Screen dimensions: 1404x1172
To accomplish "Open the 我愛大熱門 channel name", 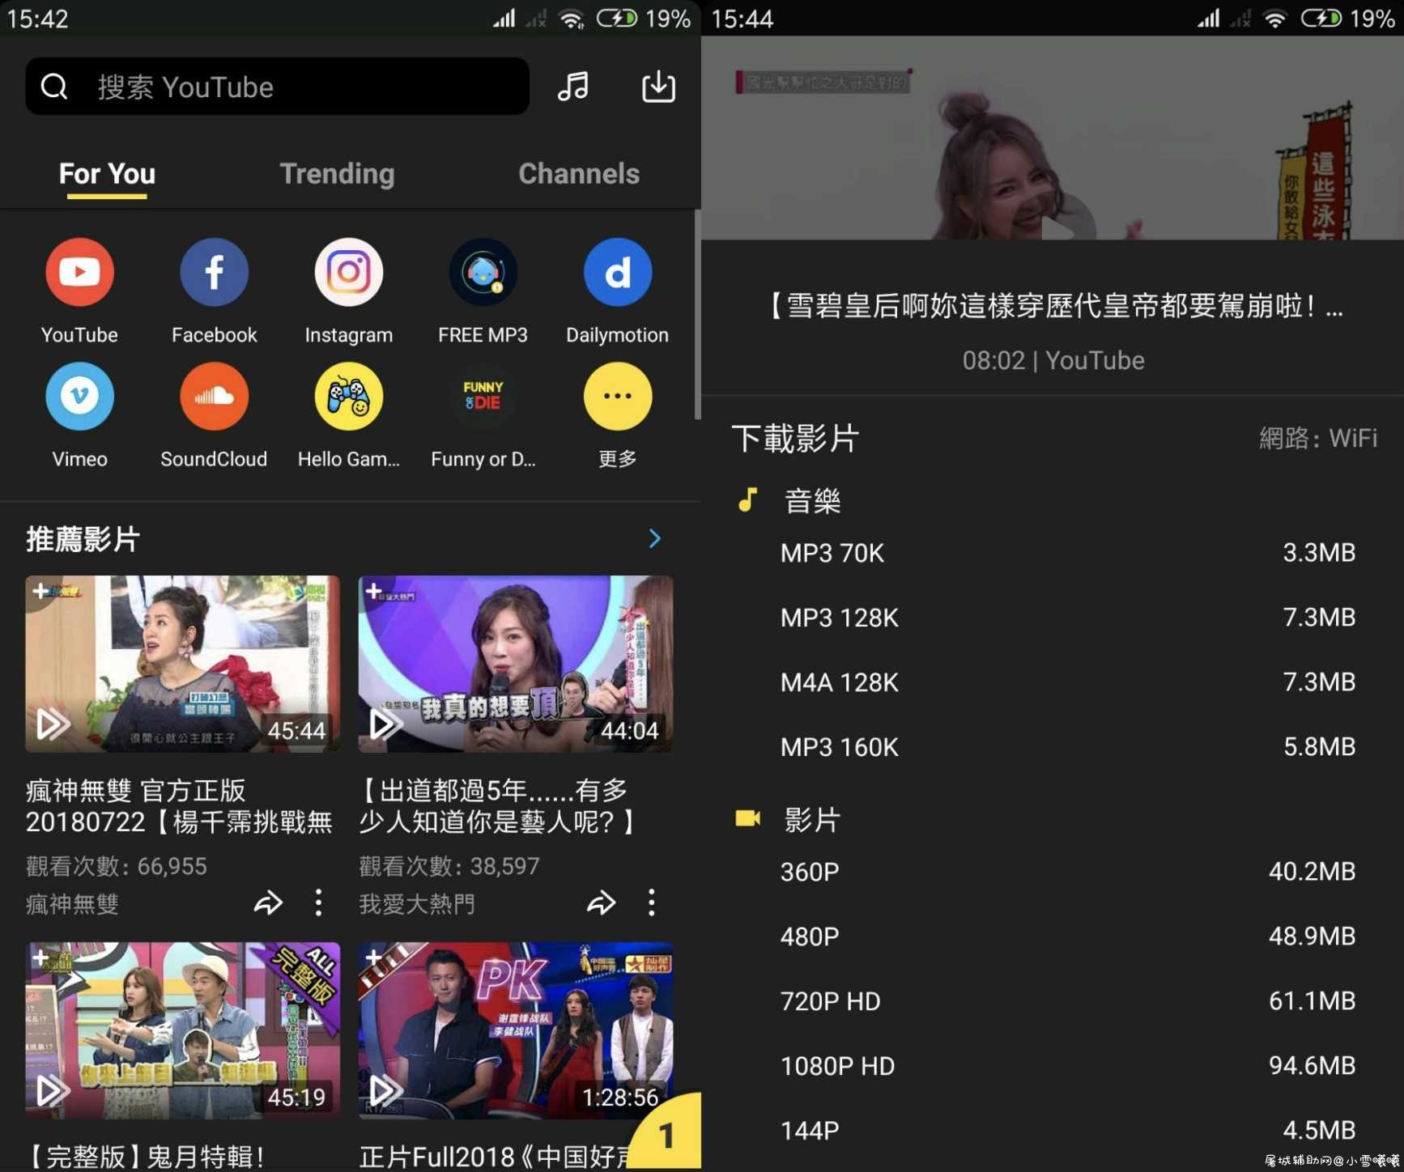I will tap(417, 904).
